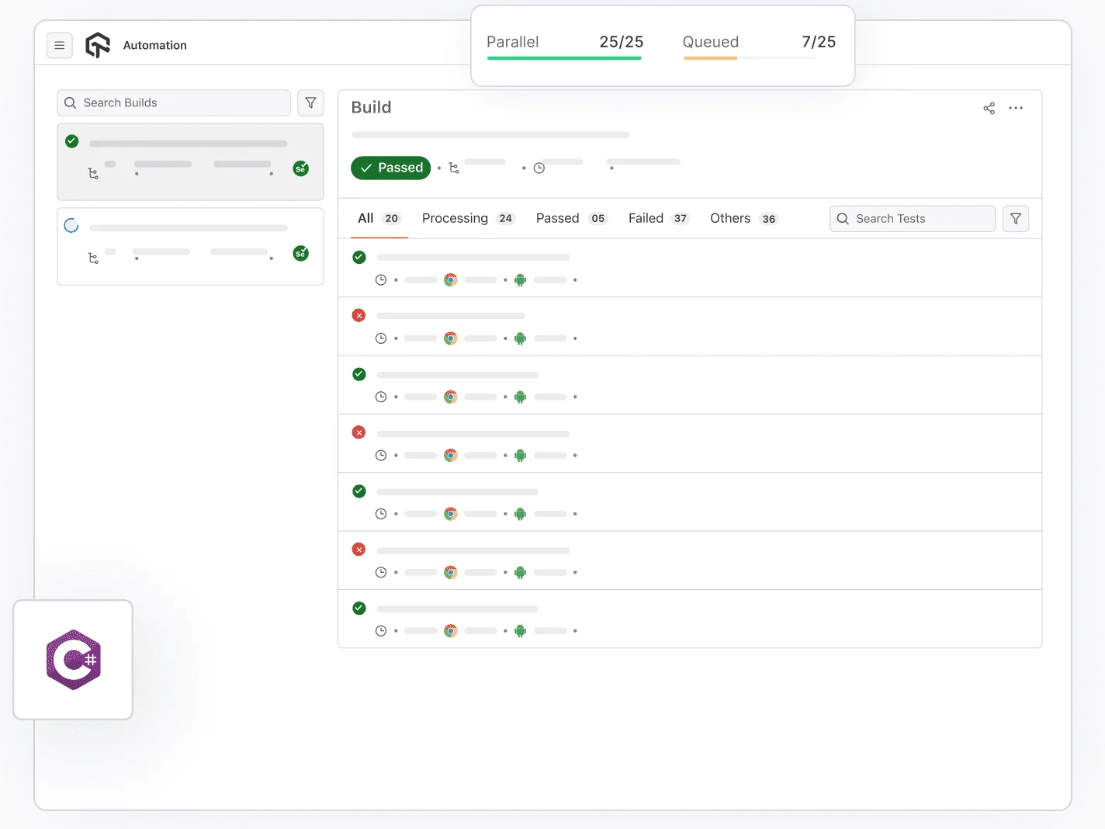Expand the clock timing details of the third test
Image resolution: width=1105 pixels, height=829 pixels.
(x=381, y=397)
